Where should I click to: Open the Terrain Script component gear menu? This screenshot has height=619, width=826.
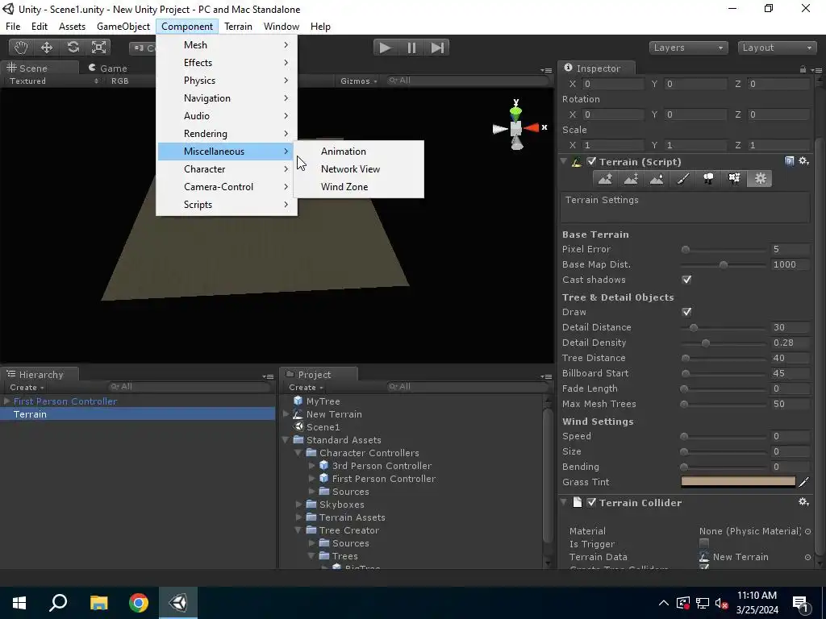tap(804, 161)
